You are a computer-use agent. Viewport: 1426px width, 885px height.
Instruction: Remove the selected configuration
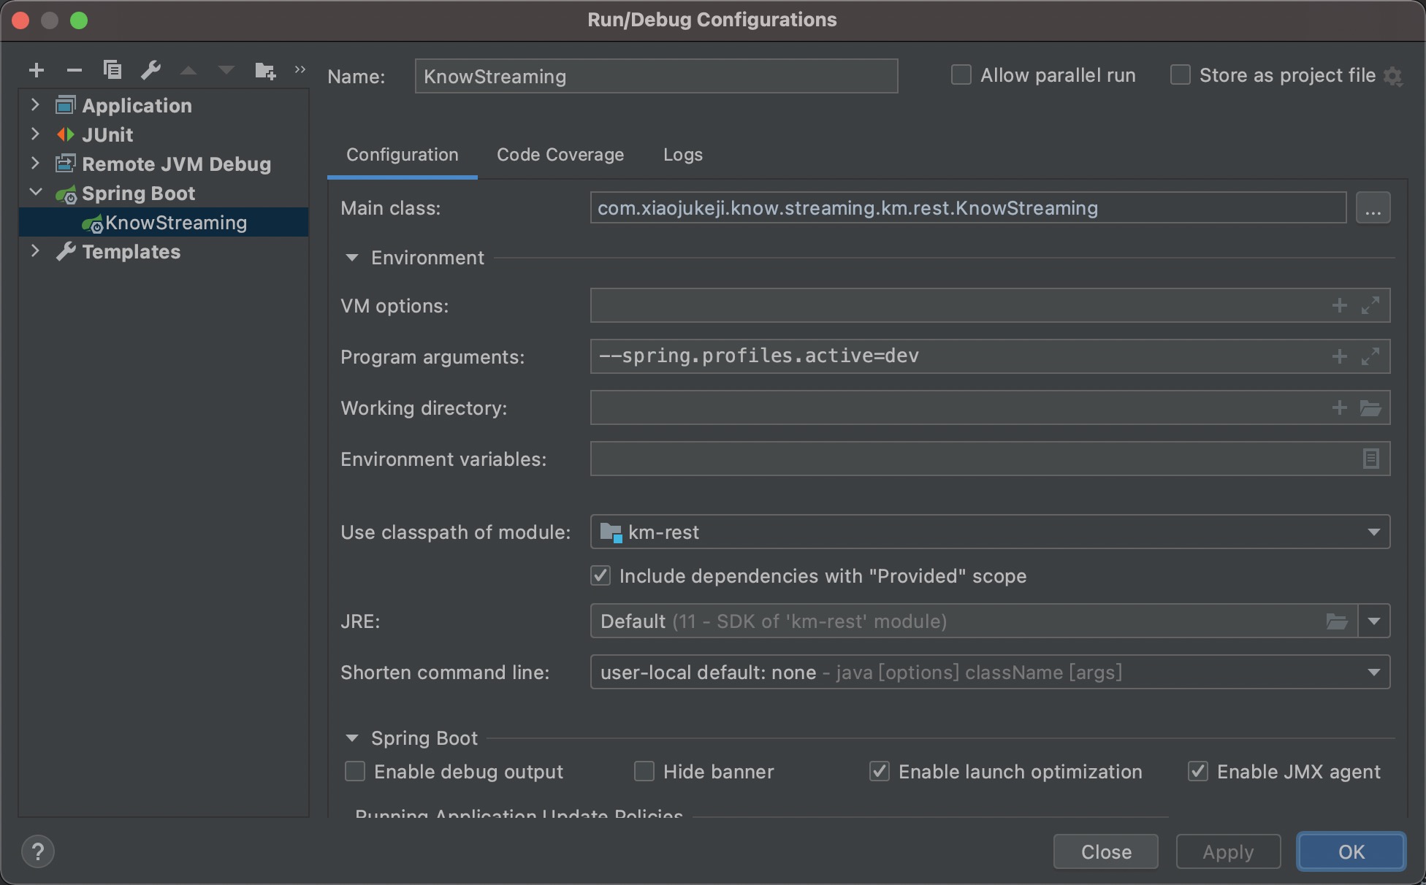coord(75,70)
